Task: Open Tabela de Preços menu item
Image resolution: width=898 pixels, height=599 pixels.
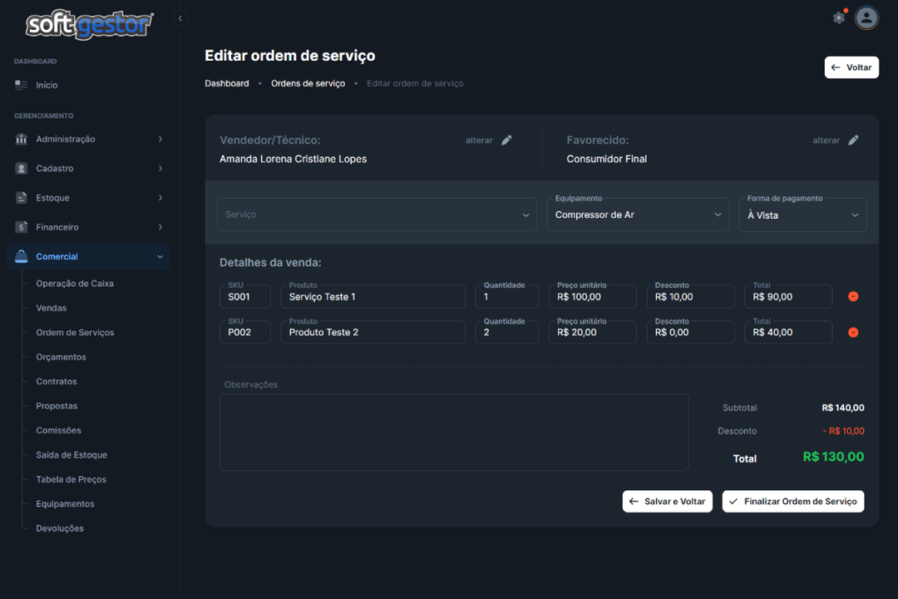Action: 72,479
